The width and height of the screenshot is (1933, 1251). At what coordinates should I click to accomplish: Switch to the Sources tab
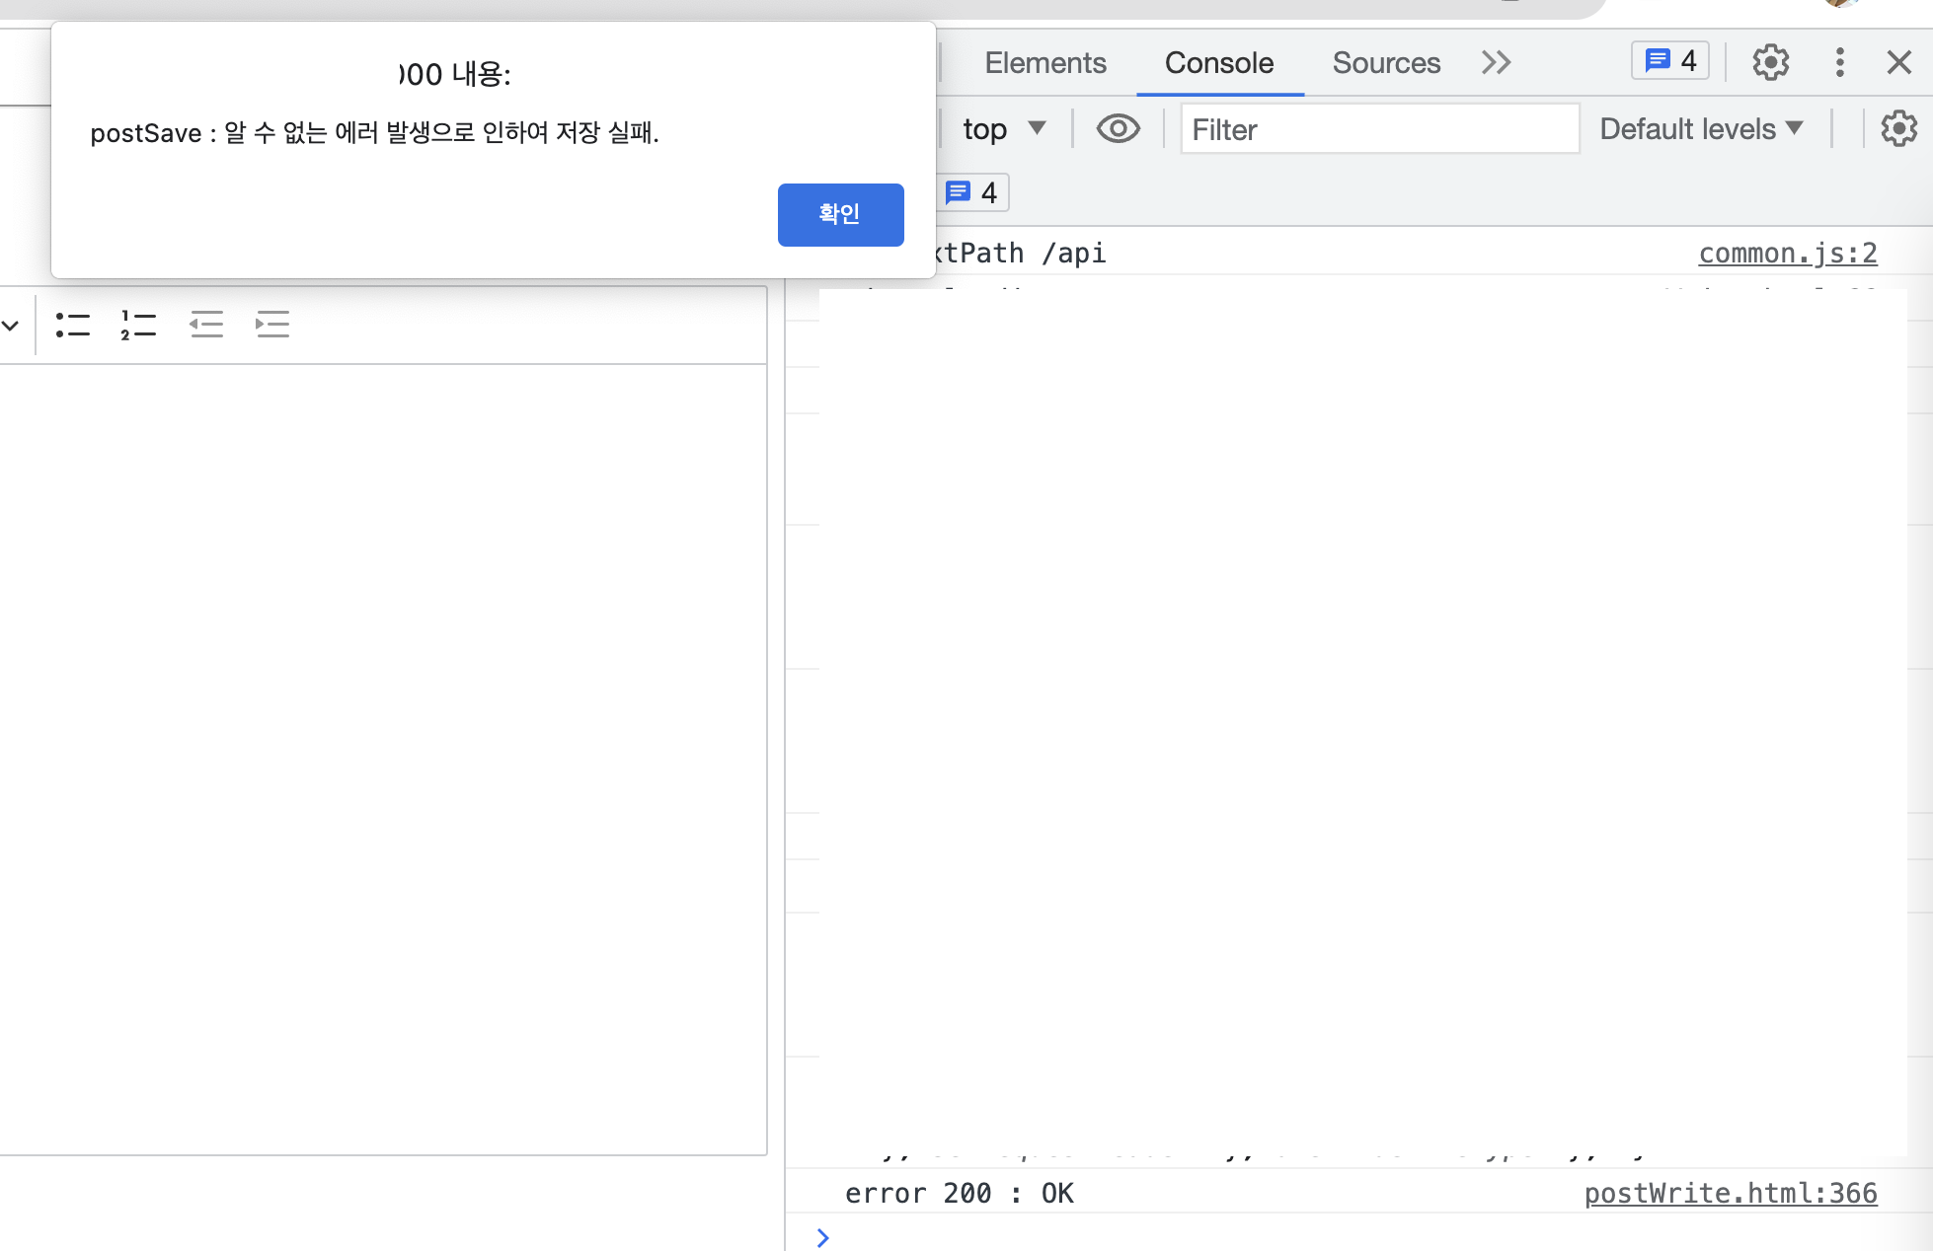pos(1386,62)
